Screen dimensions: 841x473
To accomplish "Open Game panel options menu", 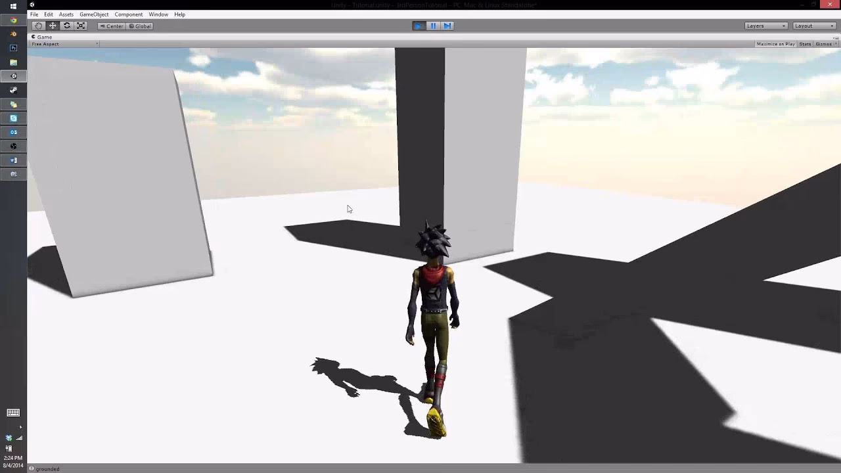I will (x=836, y=37).
